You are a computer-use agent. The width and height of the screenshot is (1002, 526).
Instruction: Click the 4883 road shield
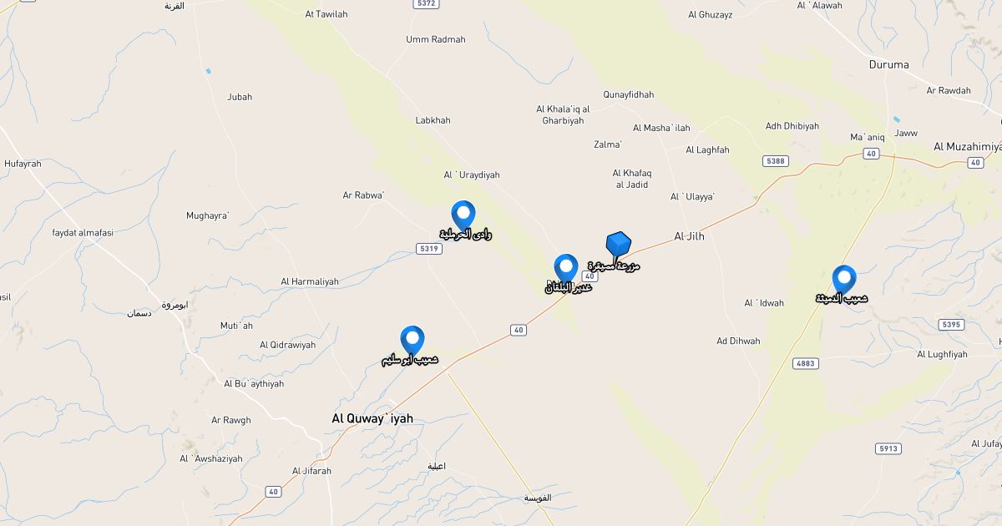click(806, 363)
